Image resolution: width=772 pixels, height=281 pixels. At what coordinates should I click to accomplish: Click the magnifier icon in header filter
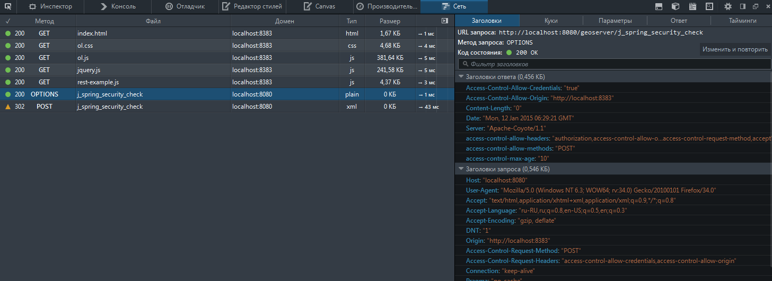point(466,64)
